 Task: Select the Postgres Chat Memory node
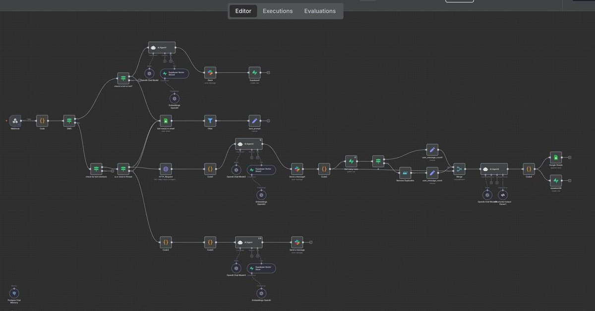[15, 293]
